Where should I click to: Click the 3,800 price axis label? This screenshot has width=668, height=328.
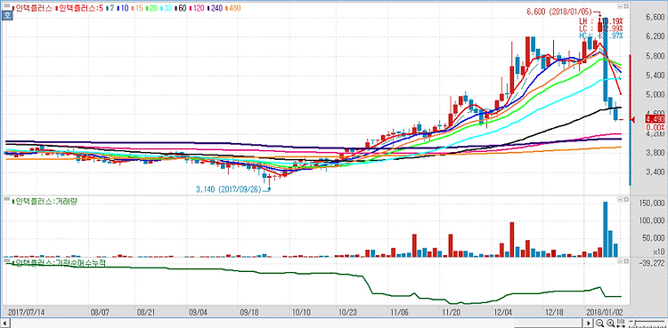656,153
